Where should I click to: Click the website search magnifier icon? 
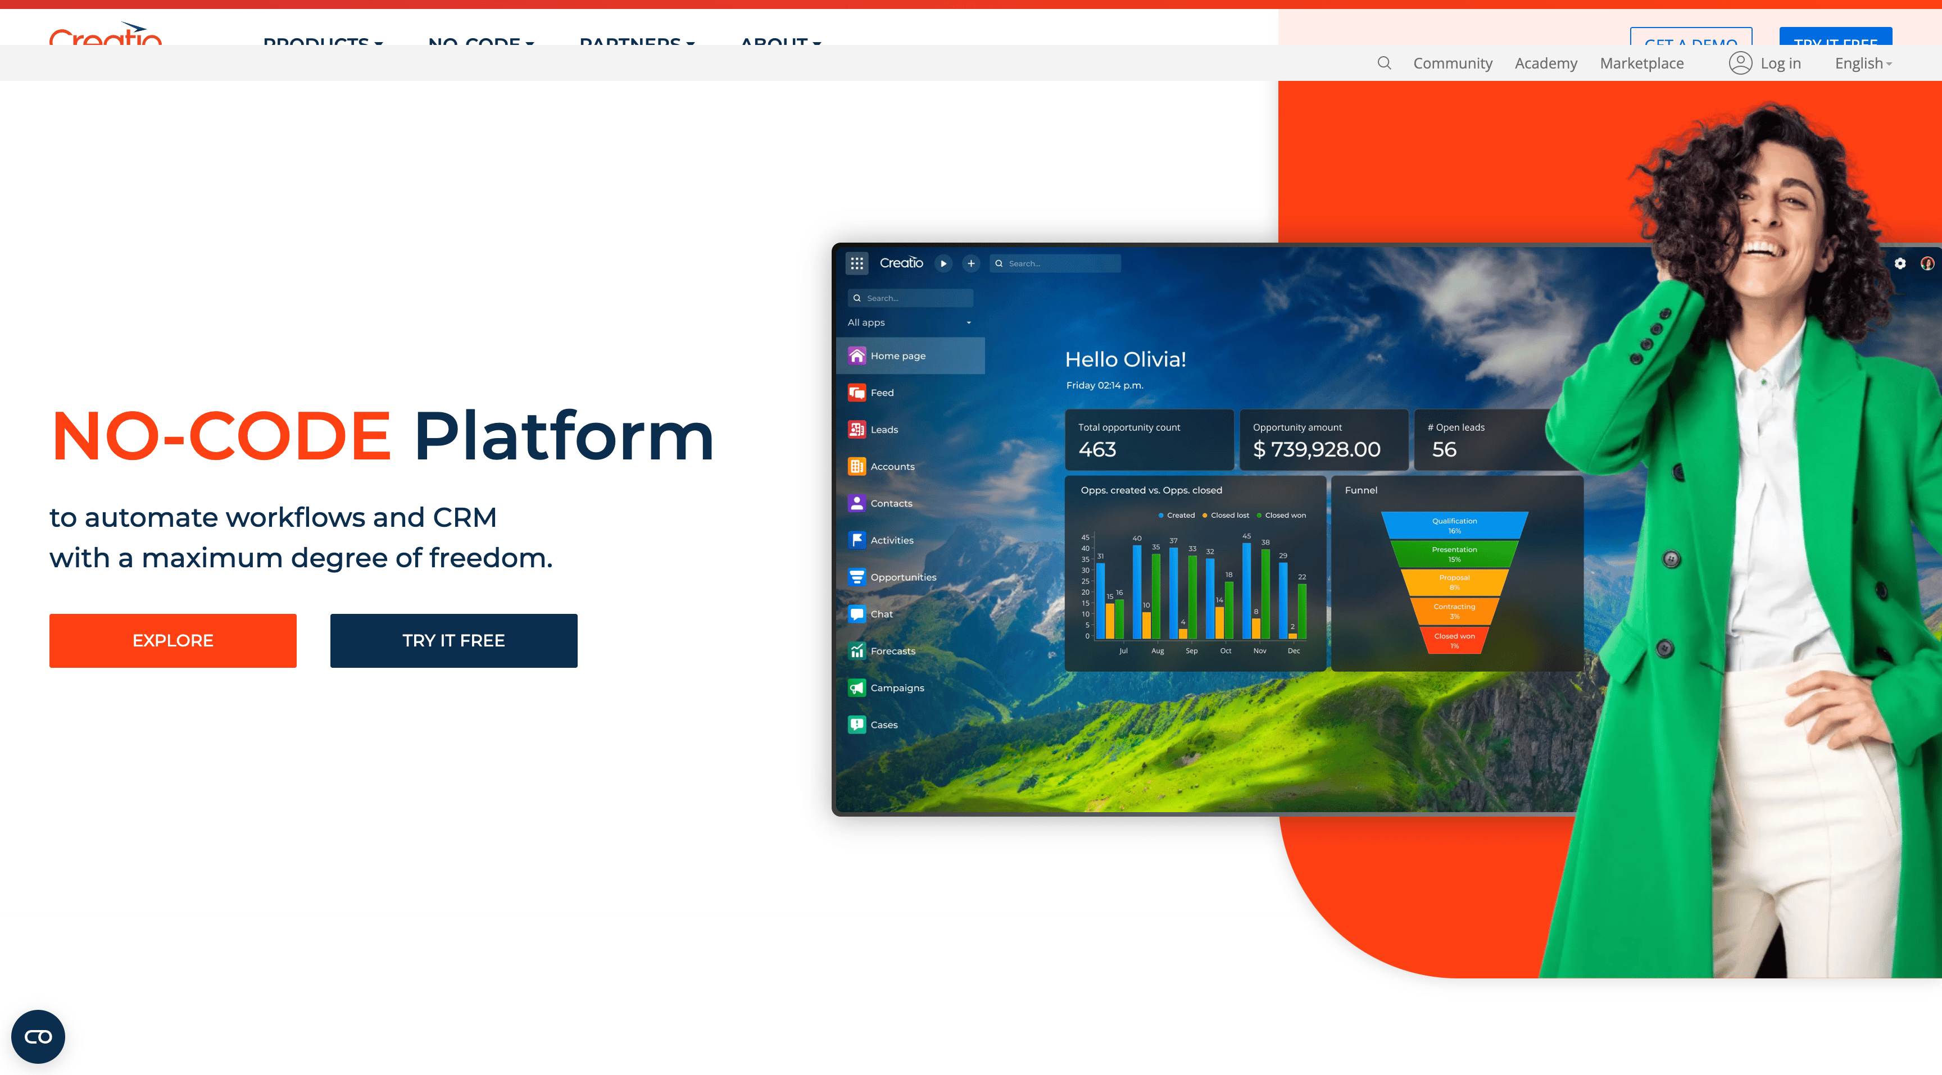(1384, 63)
